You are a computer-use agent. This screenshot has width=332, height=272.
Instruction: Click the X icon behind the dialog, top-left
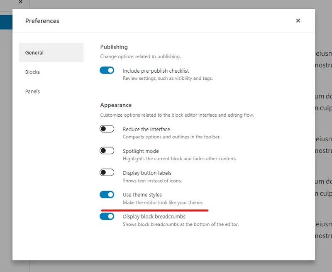coord(20,2)
